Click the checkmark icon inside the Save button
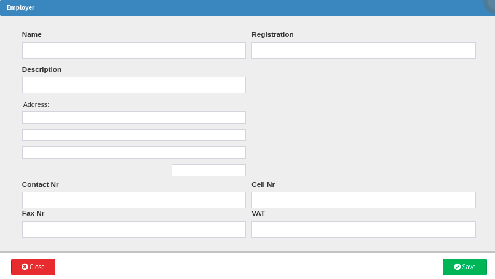This screenshot has height=279, width=495. pos(457,267)
